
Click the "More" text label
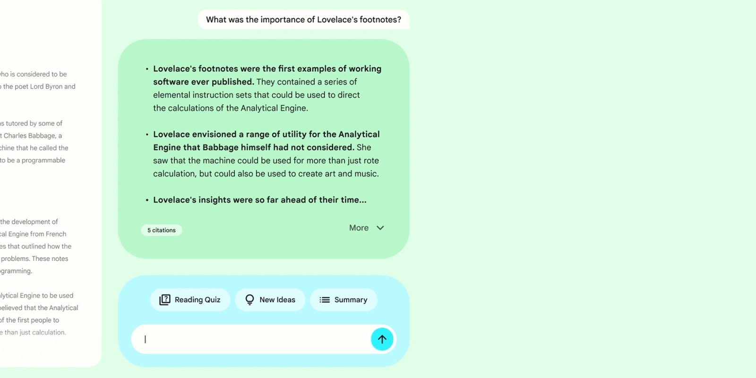(359, 228)
